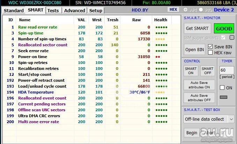Screen dimensions: 237x144
Task: Open the Off-line data collect dropdown
Action: (x=209, y=119)
